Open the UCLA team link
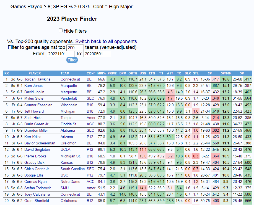This screenshot has height=205, width=254. 66,149
